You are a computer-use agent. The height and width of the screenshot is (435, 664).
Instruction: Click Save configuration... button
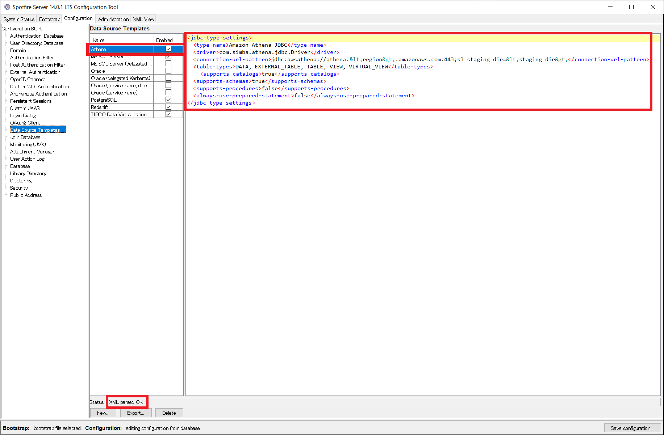point(632,428)
